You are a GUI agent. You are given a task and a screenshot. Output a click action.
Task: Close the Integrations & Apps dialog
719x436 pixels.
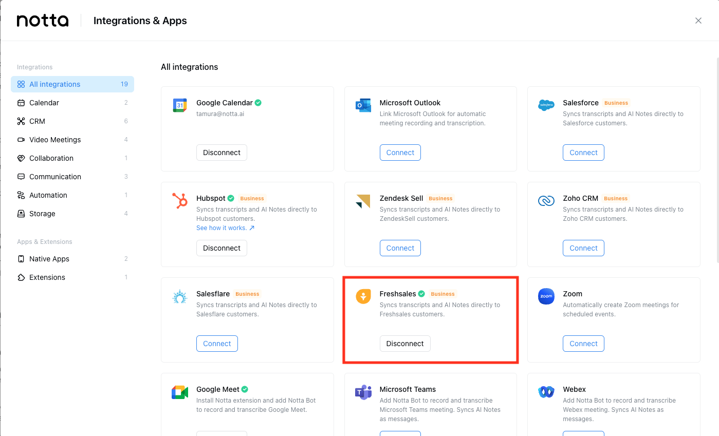point(698,21)
